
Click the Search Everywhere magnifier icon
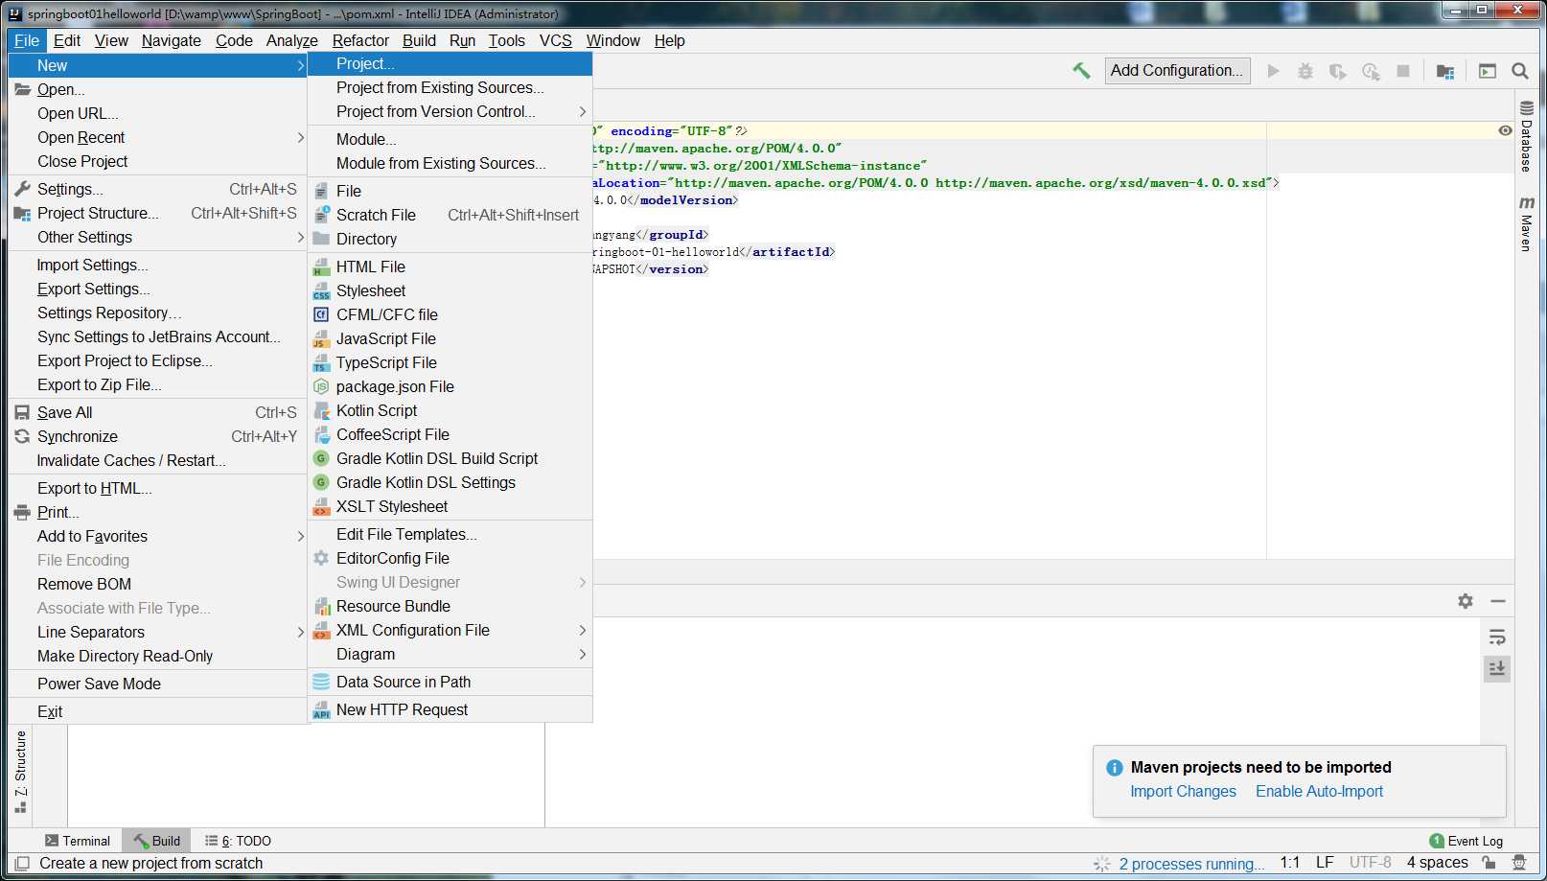1520,71
